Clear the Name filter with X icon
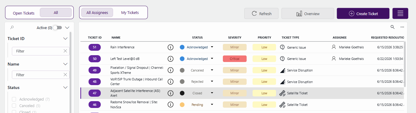The image size is (416, 113). pos(65,75)
